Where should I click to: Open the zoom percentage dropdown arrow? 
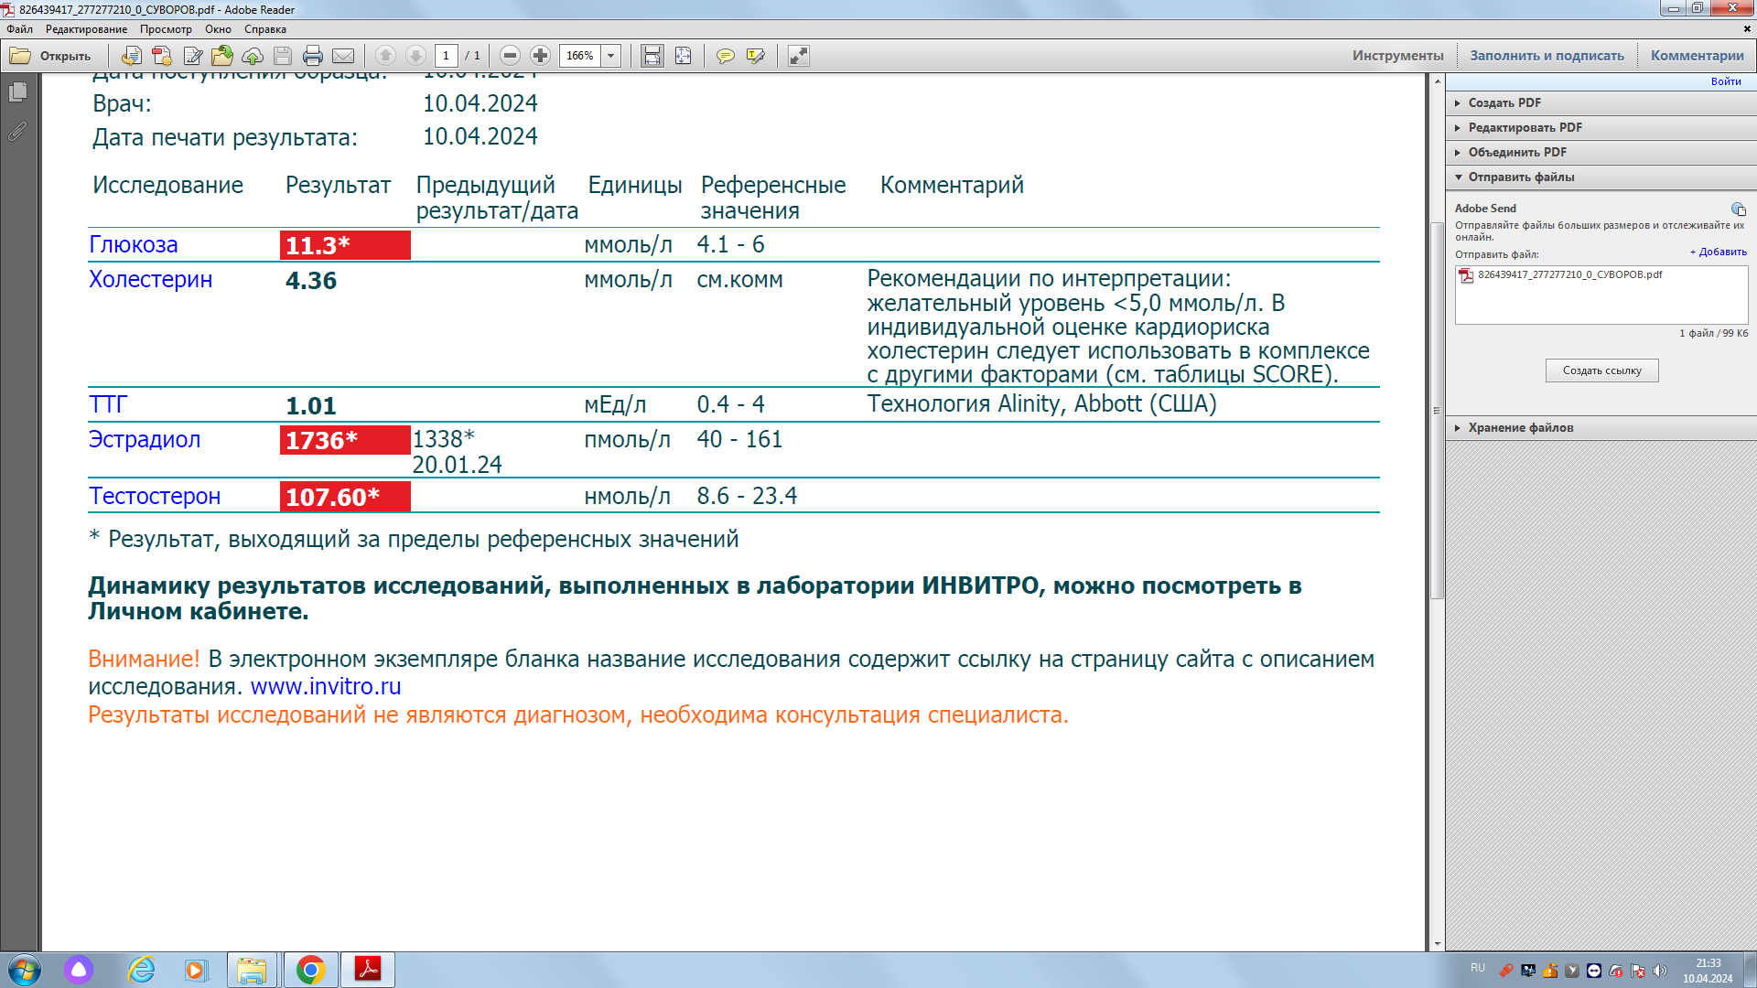point(611,56)
